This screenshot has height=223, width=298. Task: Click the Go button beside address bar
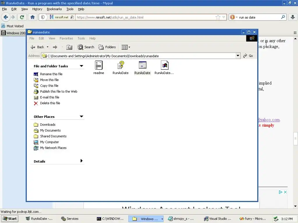(248, 56)
